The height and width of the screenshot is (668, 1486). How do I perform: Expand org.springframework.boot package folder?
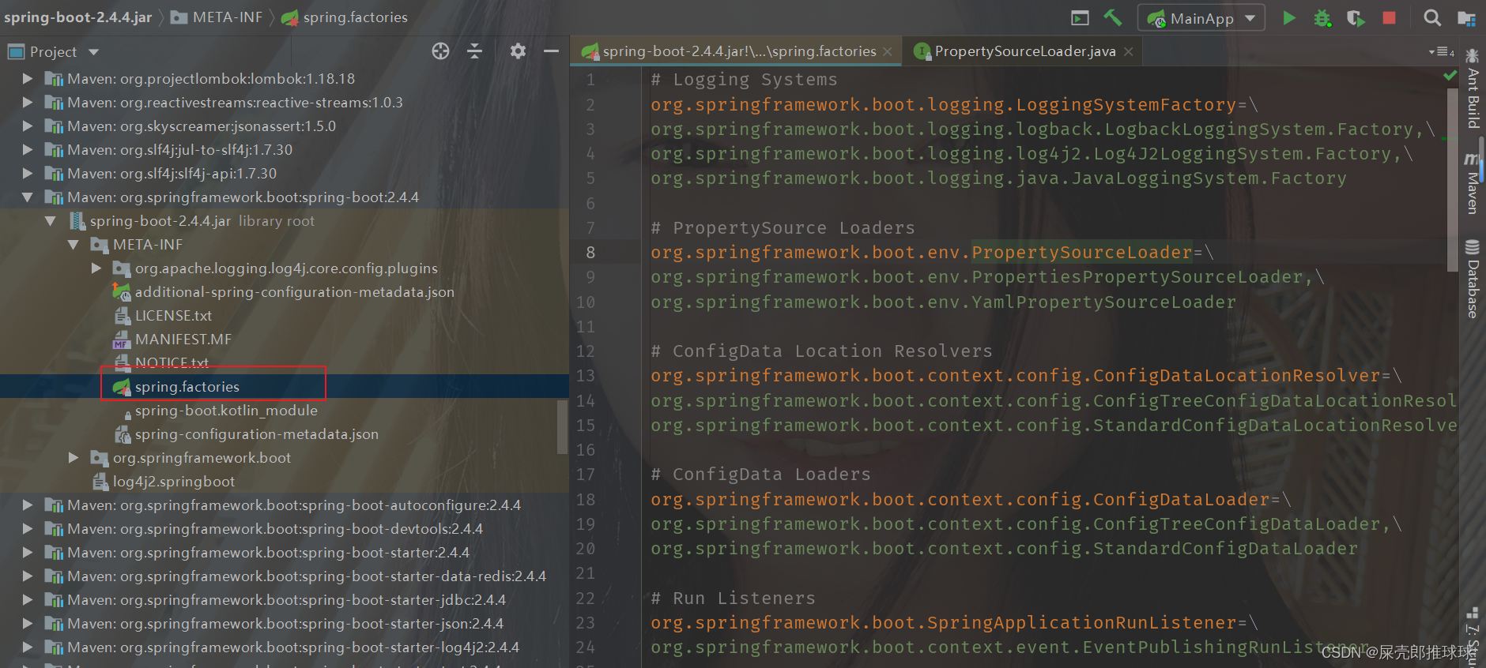(74, 458)
